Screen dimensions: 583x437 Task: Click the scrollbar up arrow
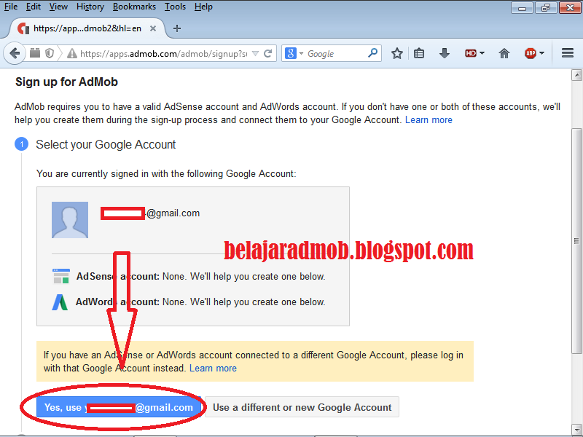(576, 75)
